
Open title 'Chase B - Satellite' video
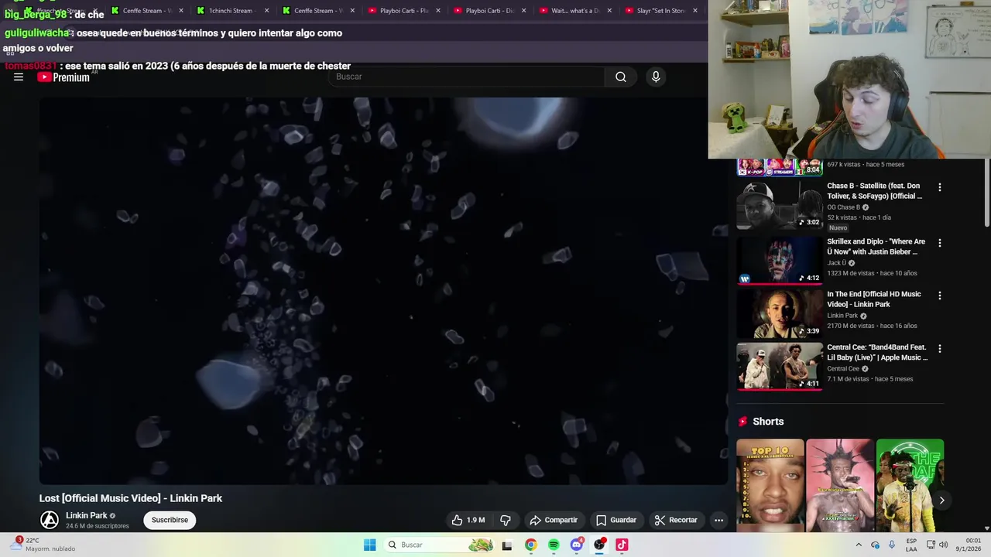(874, 191)
